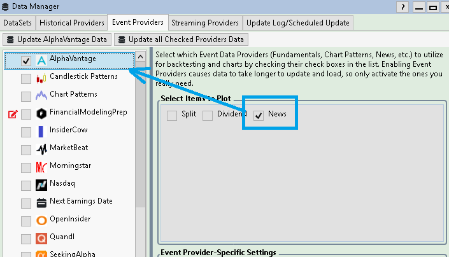
Task: Check the FinancialModelingPrep checkbox
Action: pyautogui.click(x=26, y=115)
